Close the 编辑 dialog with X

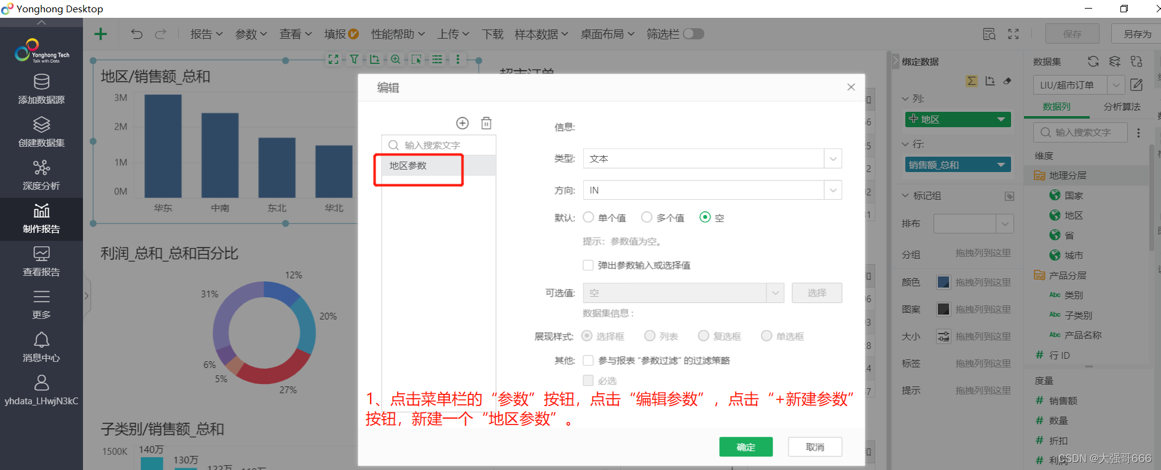(851, 87)
